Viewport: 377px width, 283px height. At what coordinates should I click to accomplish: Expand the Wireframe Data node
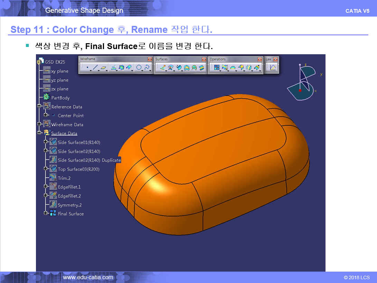pyautogui.click(x=39, y=124)
